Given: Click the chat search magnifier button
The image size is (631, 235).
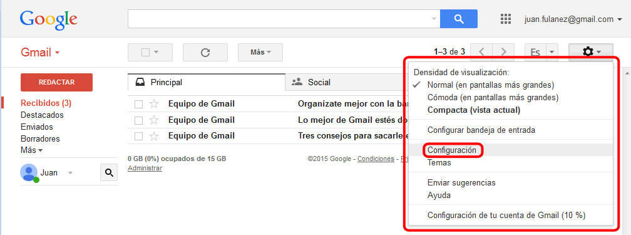Looking at the screenshot, I should (x=109, y=173).
